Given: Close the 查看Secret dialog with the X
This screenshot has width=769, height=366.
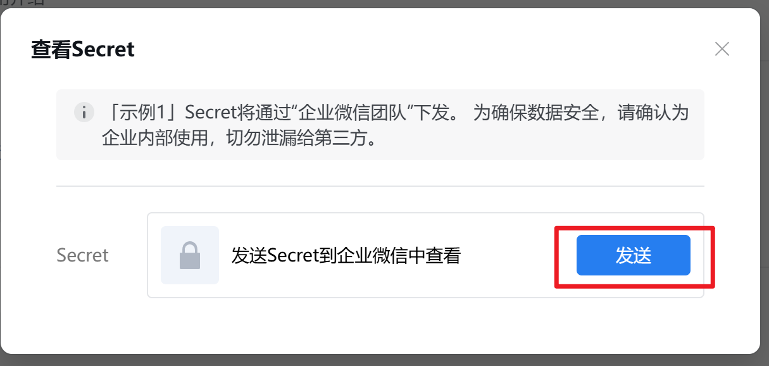Looking at the screenshot, I should click(722, 49).
